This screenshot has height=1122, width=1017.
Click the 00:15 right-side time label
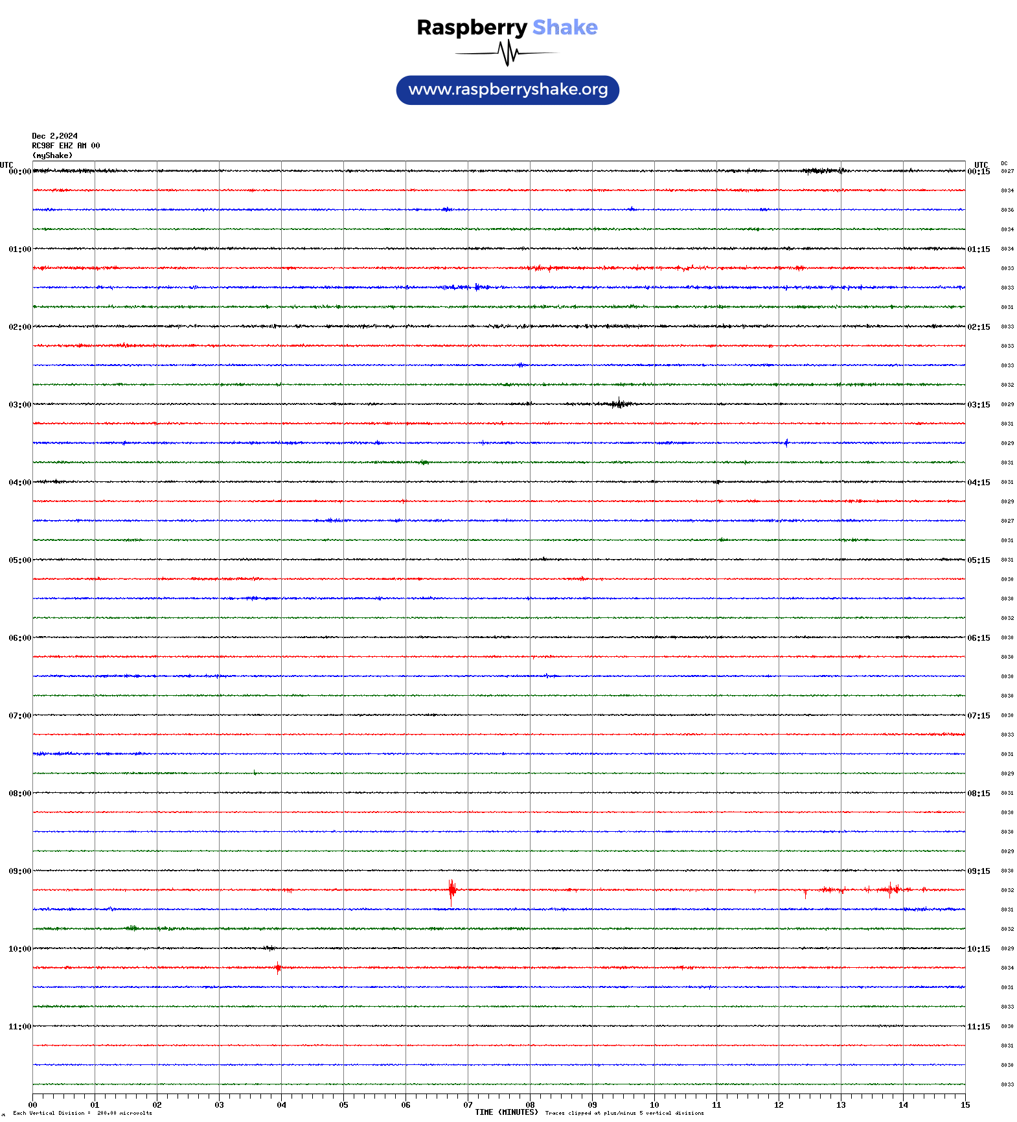pos(979,172)
